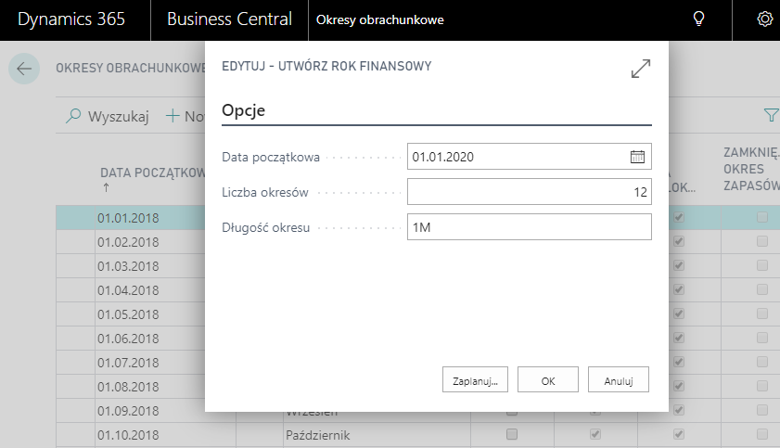Select the 01.02.2018 date cell
Viewport: 780px width, 448px height.
point(128,242)
